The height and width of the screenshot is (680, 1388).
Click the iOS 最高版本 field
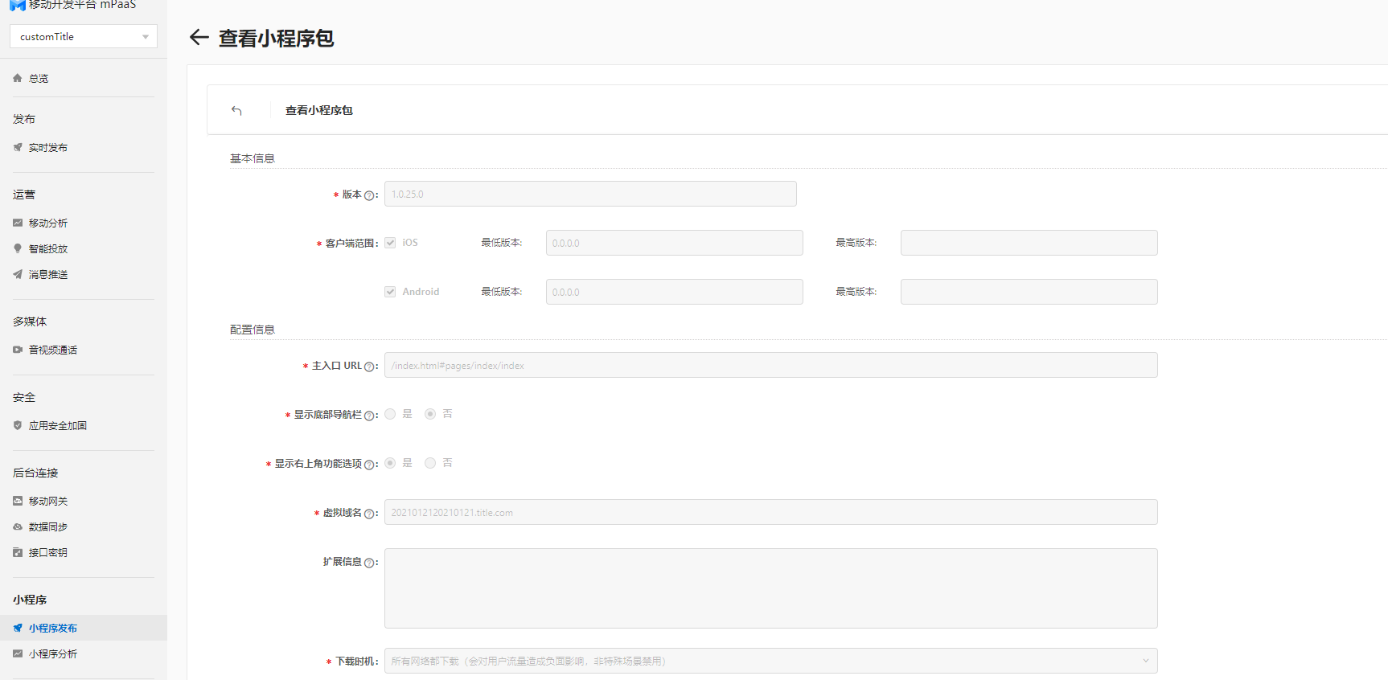point(1029,243)
